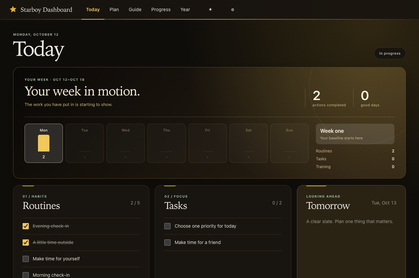The width and height of the screenshot is (419, 278).
Task: Click the In progress status pill
Action: click(x=390, y=53)
